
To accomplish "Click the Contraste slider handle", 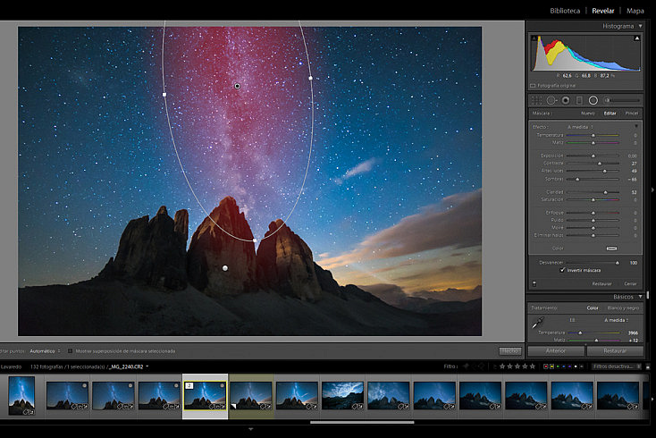I will click(x=600, y=164).
